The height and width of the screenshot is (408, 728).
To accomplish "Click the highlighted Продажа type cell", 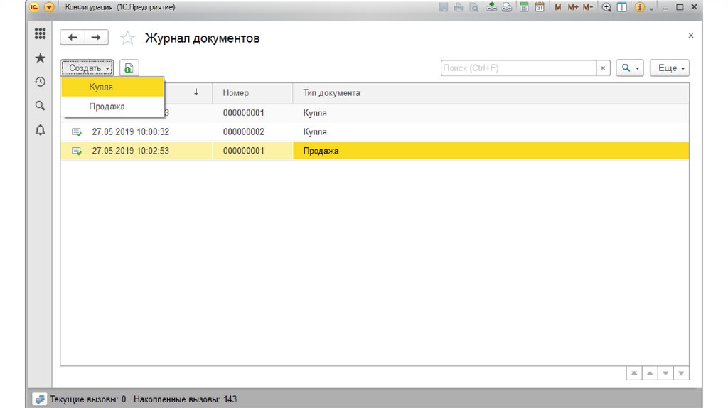I will coord(491,151).
